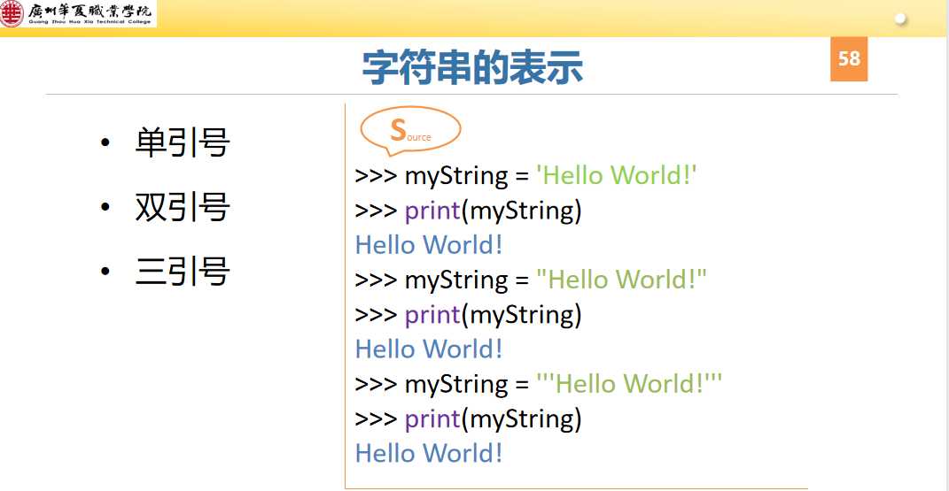
Task: Select the slide title 字符串的表示
Action: coord(472,68)
